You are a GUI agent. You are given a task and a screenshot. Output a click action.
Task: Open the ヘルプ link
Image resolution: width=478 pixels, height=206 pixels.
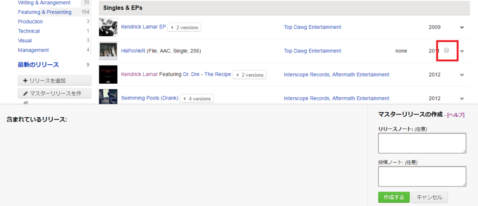click(x=456, y=115)
